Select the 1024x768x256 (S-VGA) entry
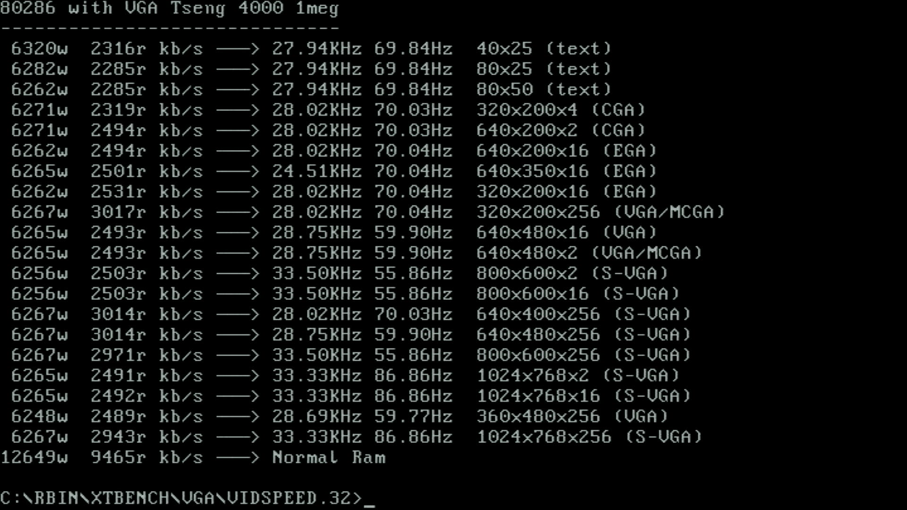Viewport: 907px width, 510px height. 590,437
